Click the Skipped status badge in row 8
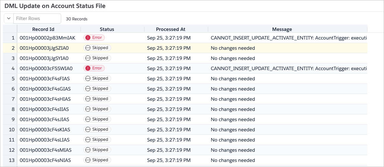The height and width of the screenshot is (167, 384). click(x=97, y=109)
